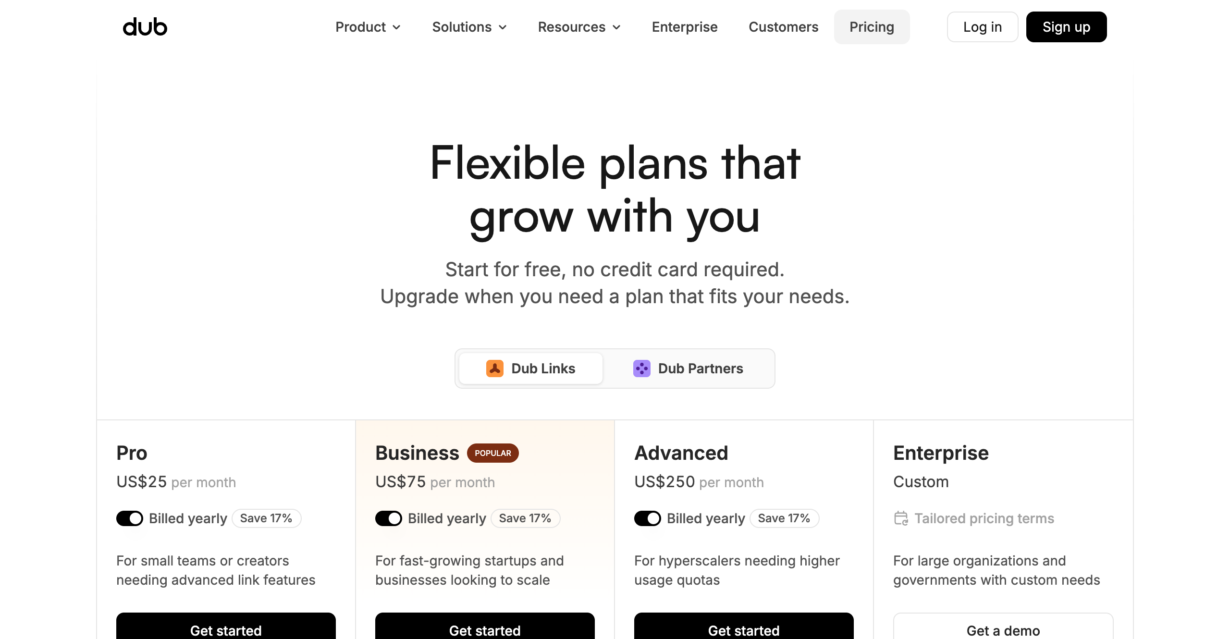The width and height of the screenshot is (1230, 639).
Task: Go to the Customers page
Action: tap(783, 27)
